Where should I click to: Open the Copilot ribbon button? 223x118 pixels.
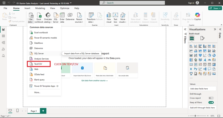point(197,16)
